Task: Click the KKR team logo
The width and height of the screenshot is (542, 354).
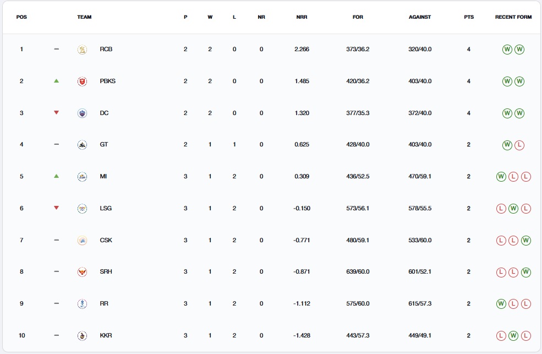Action: [82, 336]
